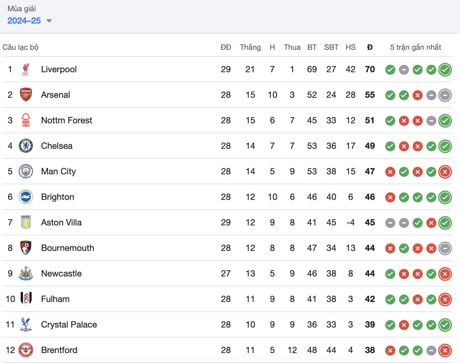
Task: Click the Brentford club crest
Action: (26, 350)
